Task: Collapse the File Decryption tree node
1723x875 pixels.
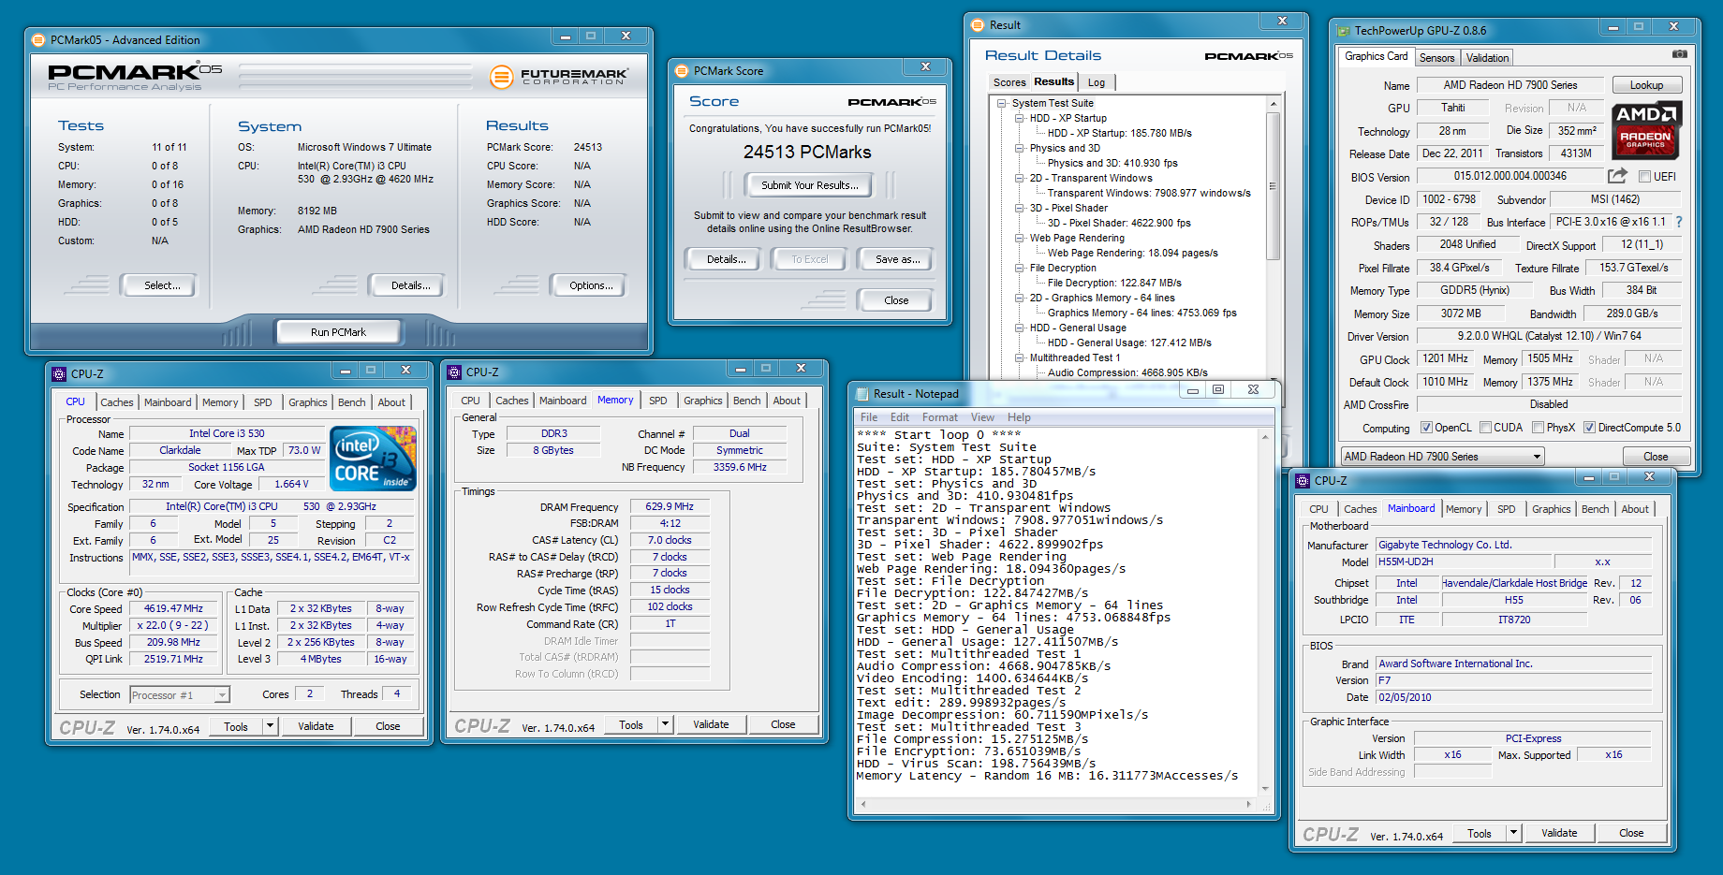Action: (x=1020, y=268)
